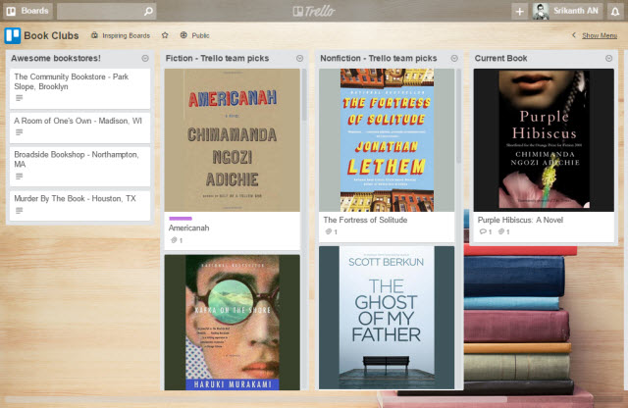The image size is (628, 408).
Task: Click the Americanah card title
Action: point(188,228)
